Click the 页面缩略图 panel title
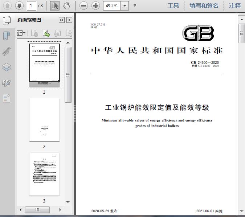This screenshot has height=217, width=245. [29, 20]
